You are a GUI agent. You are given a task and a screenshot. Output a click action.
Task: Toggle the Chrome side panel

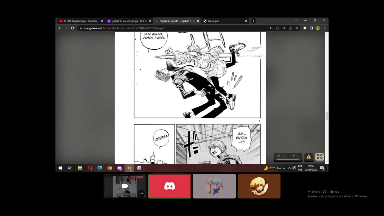[311, 28]
